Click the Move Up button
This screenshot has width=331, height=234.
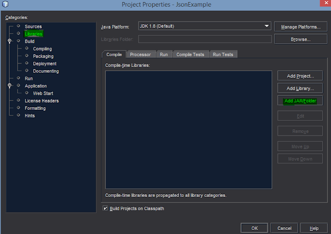300,146
